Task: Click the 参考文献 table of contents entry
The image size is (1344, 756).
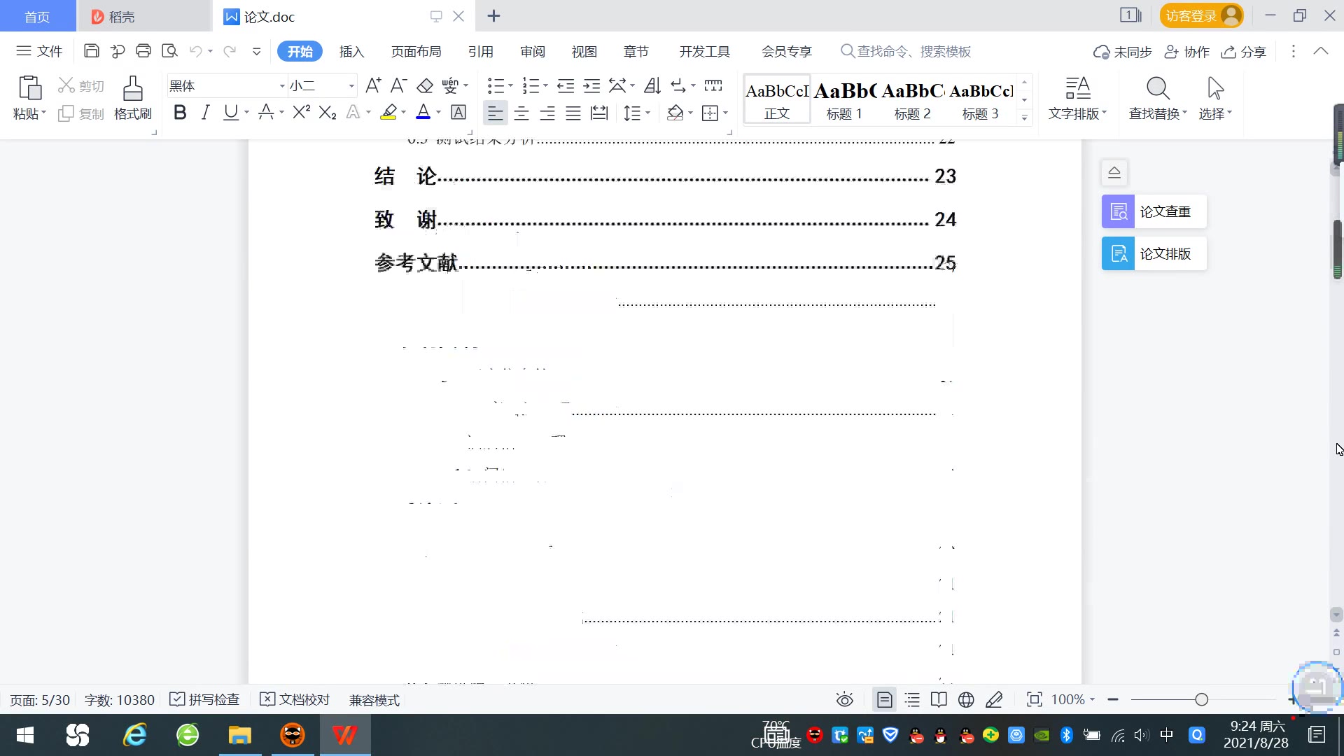Action: tap(665, 262)
